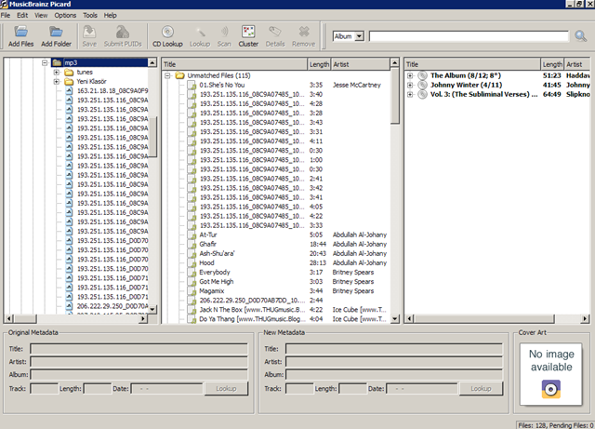Click file browser scroll down arrow
The height and width of the screenshot is (429, 595).
(x=152, y=309)
